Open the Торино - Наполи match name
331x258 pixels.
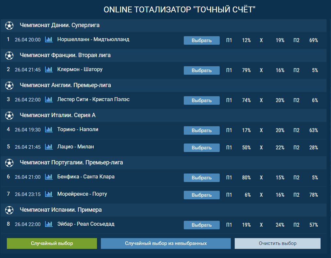pos(78,129)
